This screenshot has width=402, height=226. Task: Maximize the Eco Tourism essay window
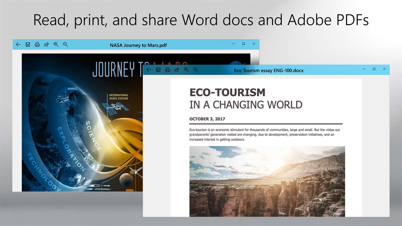pos(374,69)
